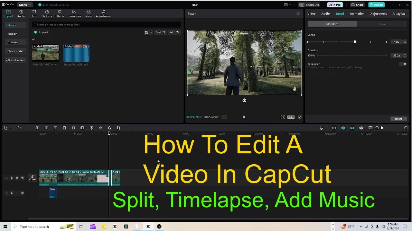Click the Cover button on timeline
The image size is (412, 231).
pyautogui.click(x=33, y=178)
